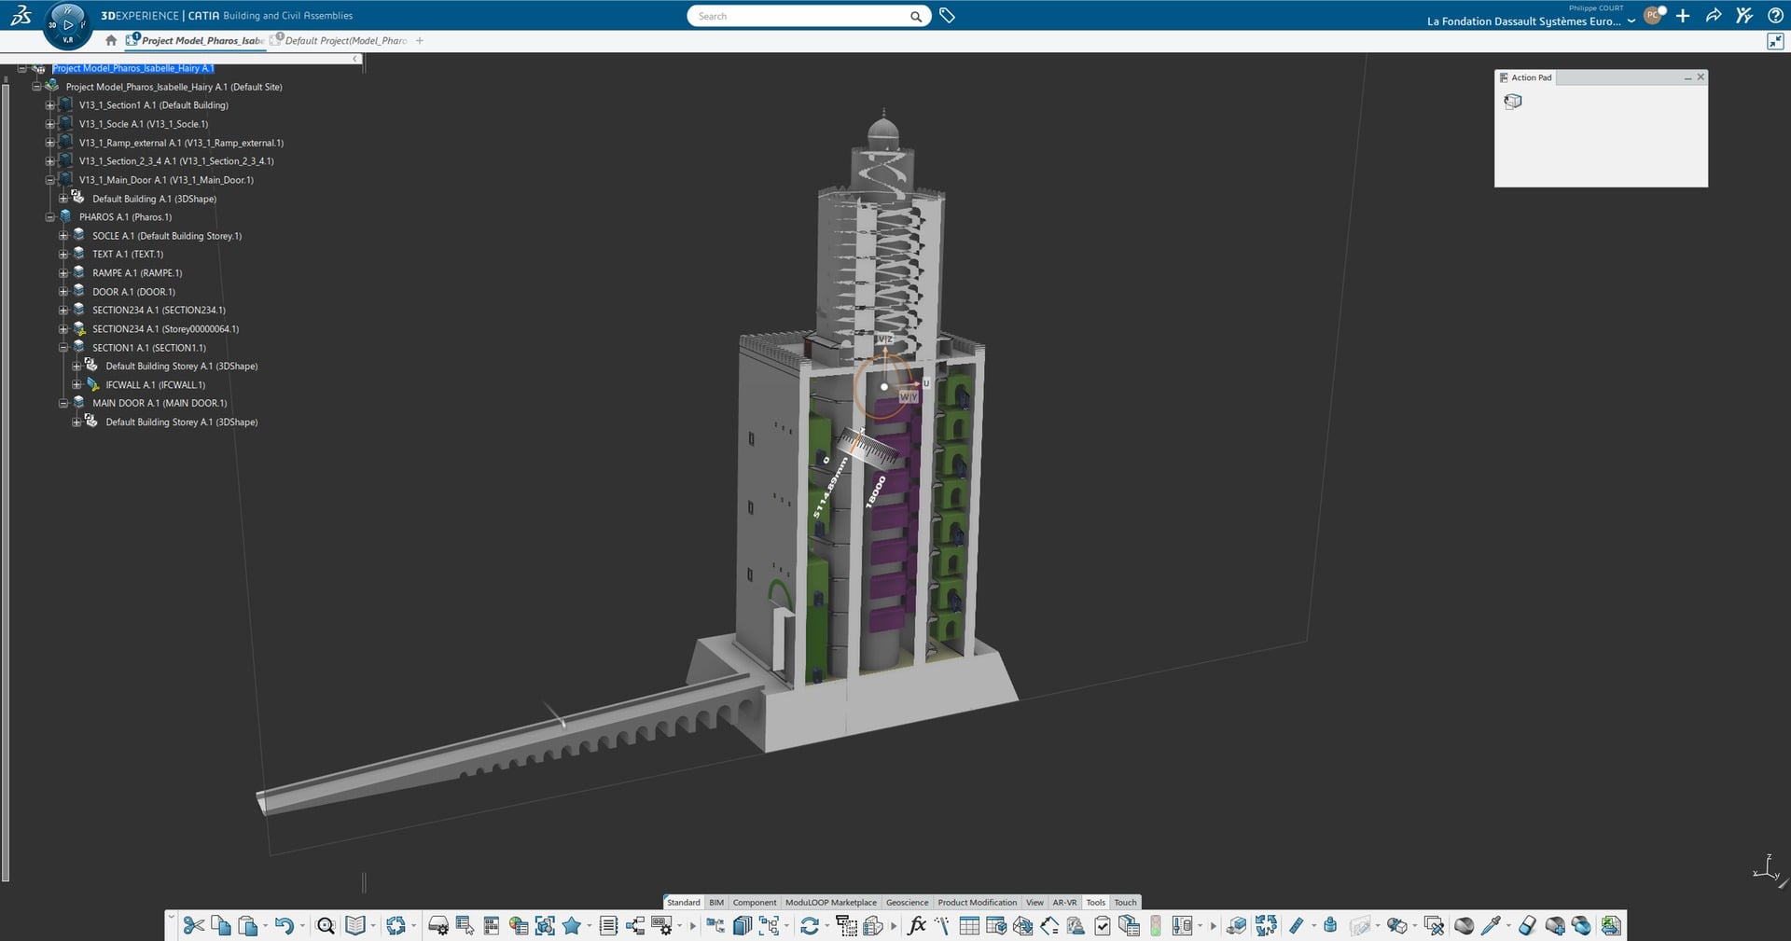Click the Home icon beside tabs
The image size is (1791, 941).
(111, 40)
